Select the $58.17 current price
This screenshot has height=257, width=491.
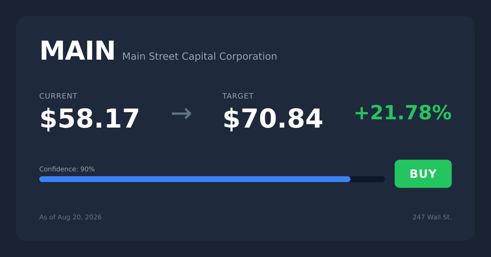pos(89,119)
